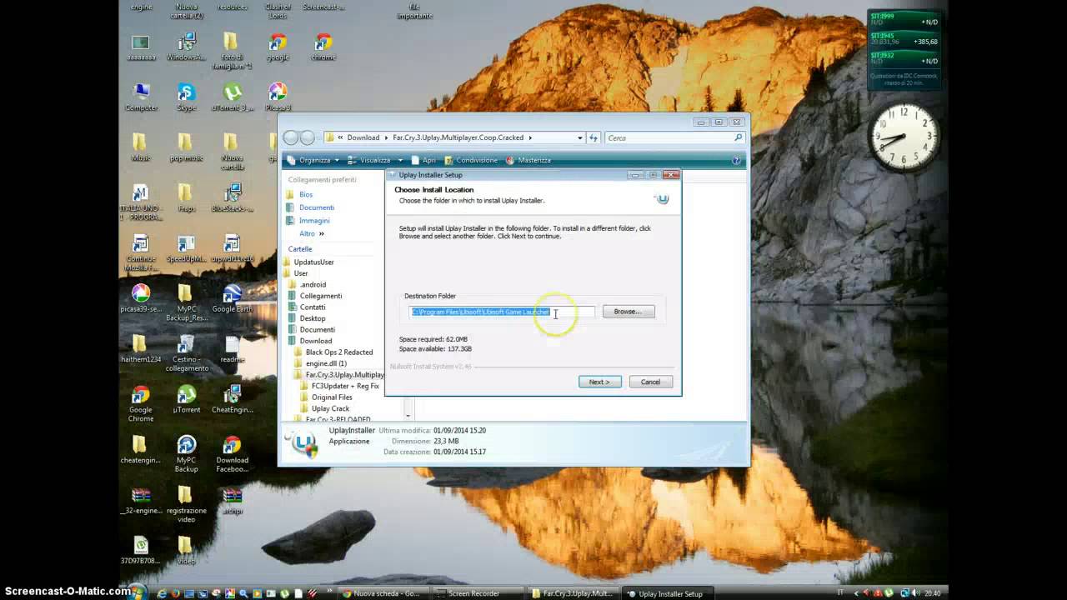
Task: Open the Organizza menu in Explorer
Action: tap(313, 160)
